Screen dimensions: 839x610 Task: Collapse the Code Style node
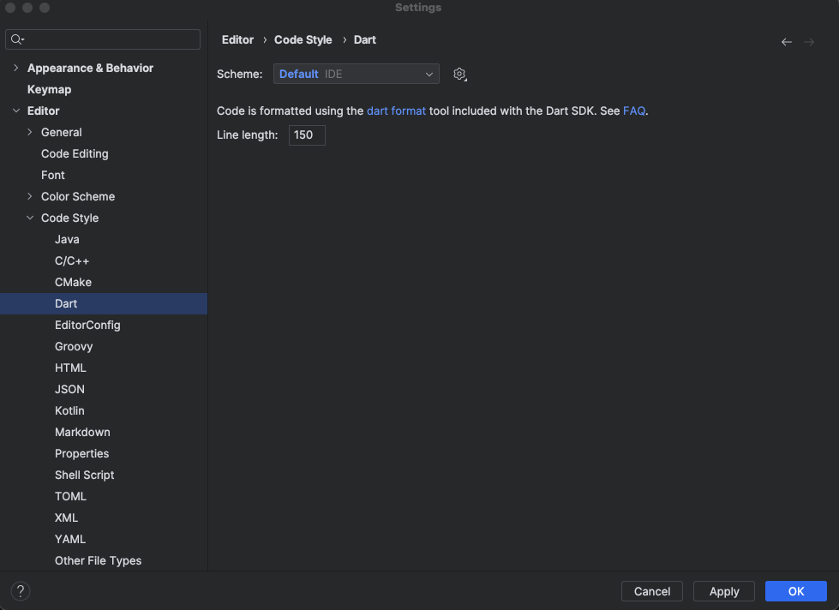(30, 218)
